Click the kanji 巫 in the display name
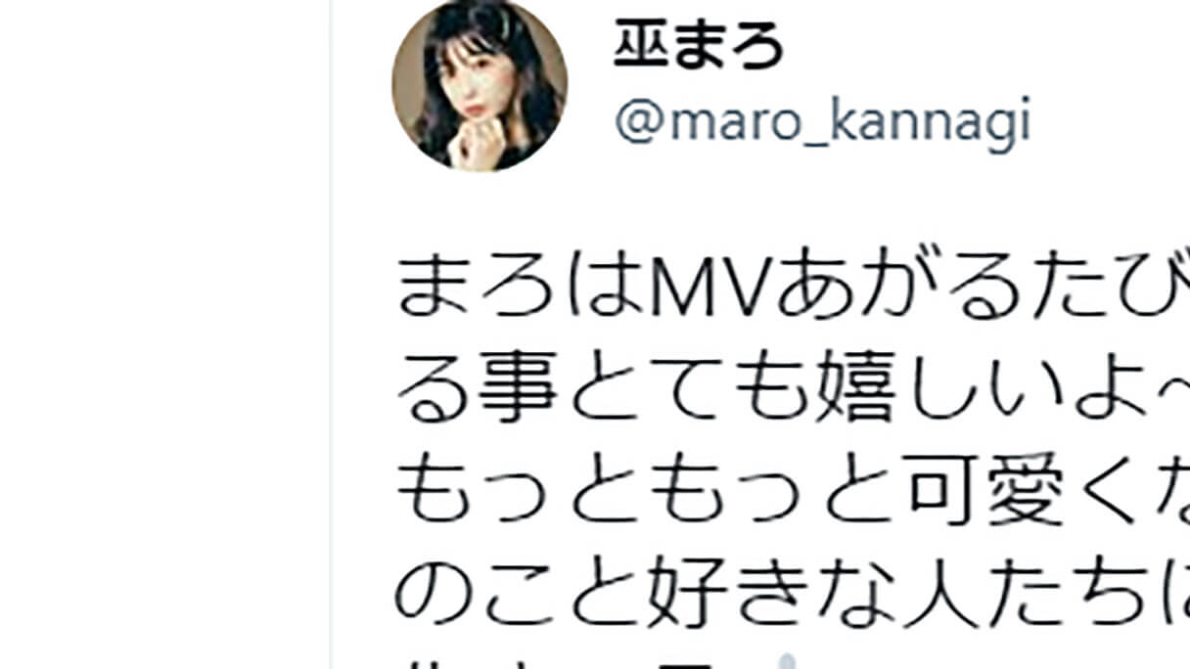1190x669 pixels. coord(641,46)
